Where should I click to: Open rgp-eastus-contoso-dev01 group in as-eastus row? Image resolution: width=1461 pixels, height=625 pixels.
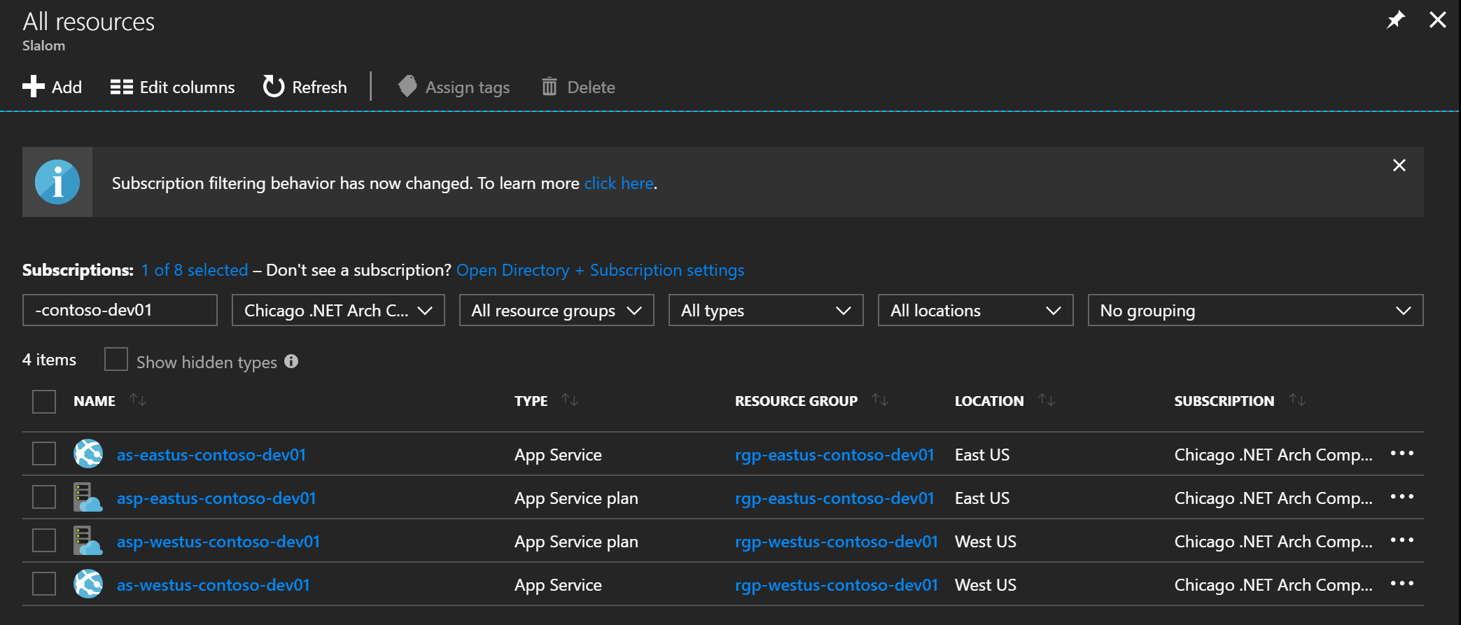point(834,455)
